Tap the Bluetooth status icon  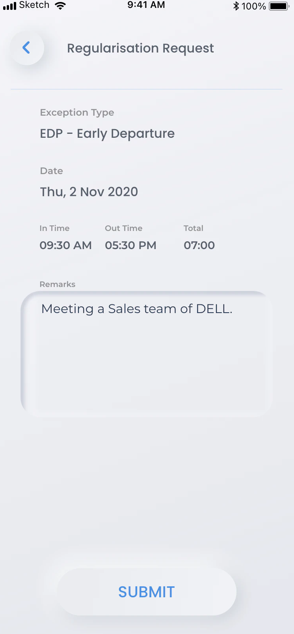click(236, 6)
